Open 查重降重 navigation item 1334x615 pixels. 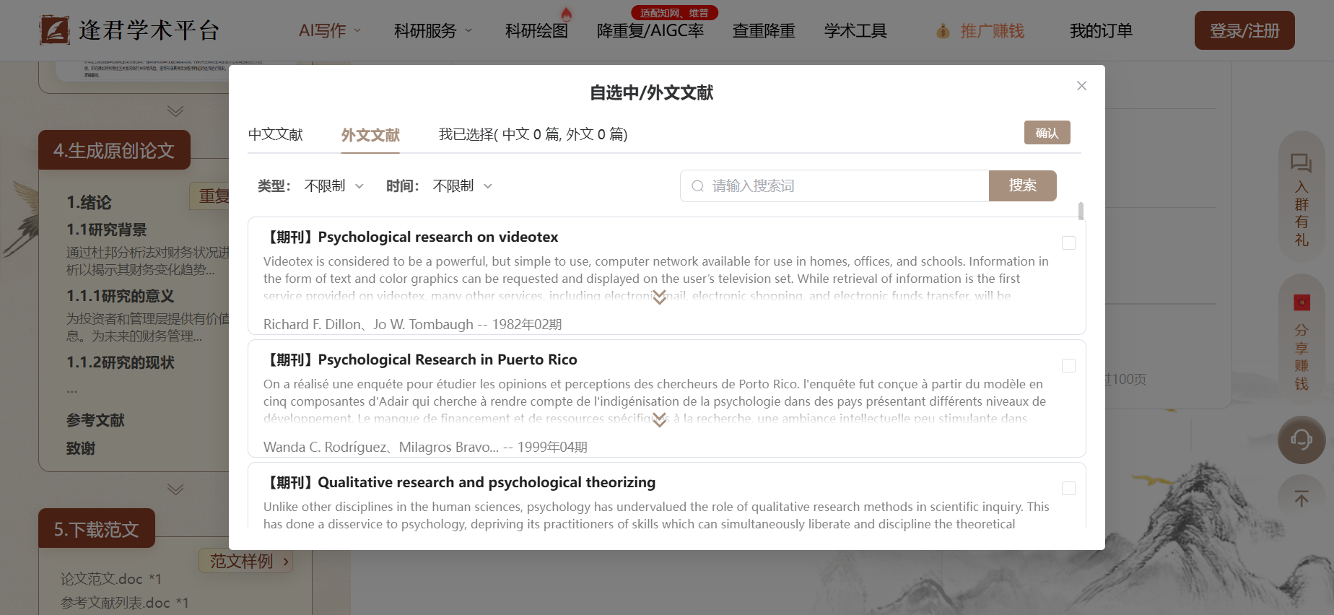764,31
